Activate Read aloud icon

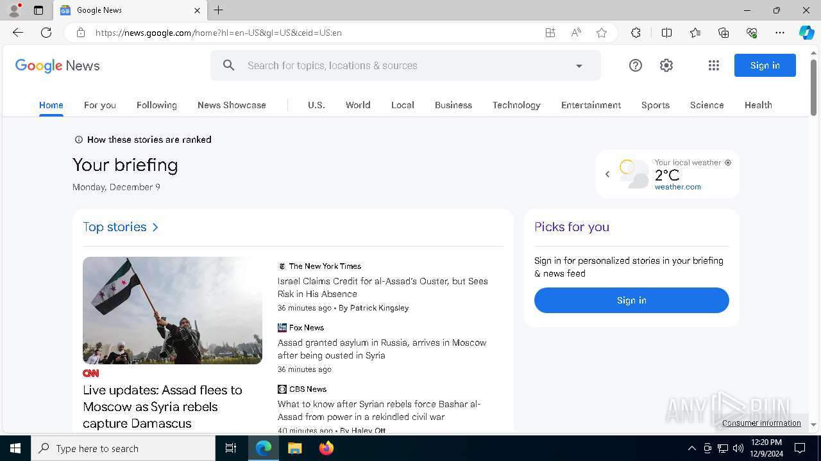(x=576, y=33)
